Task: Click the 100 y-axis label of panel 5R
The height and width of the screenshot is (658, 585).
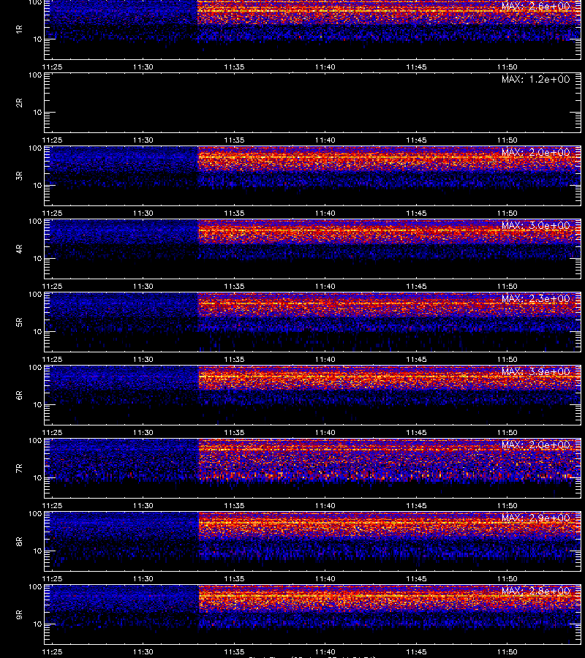Action: [x=35, y=295]
